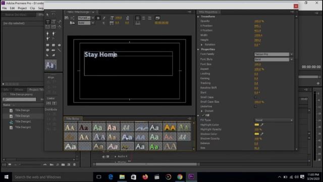Expand the Distort property
This screenshot has width=323, height=182.
point(202,111)
